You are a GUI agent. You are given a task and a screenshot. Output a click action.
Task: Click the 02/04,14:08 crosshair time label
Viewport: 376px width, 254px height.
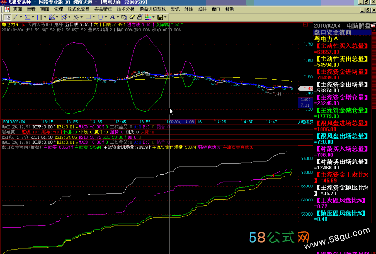coord(182,122)
